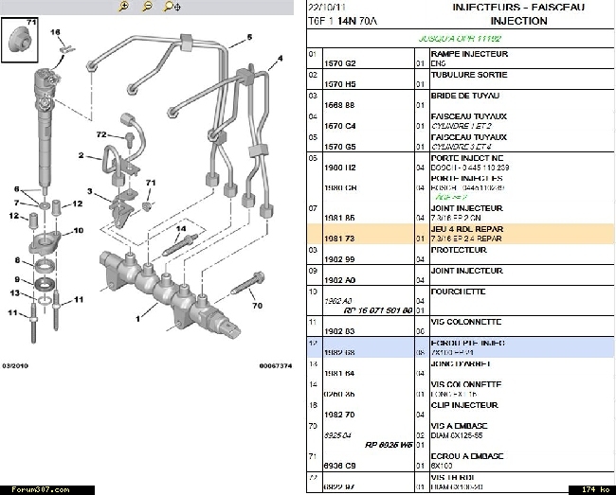Viewport: 616px width, 495px height.
Task: Click callout number 70 beside the bolt
Action: tap(256, 307)
